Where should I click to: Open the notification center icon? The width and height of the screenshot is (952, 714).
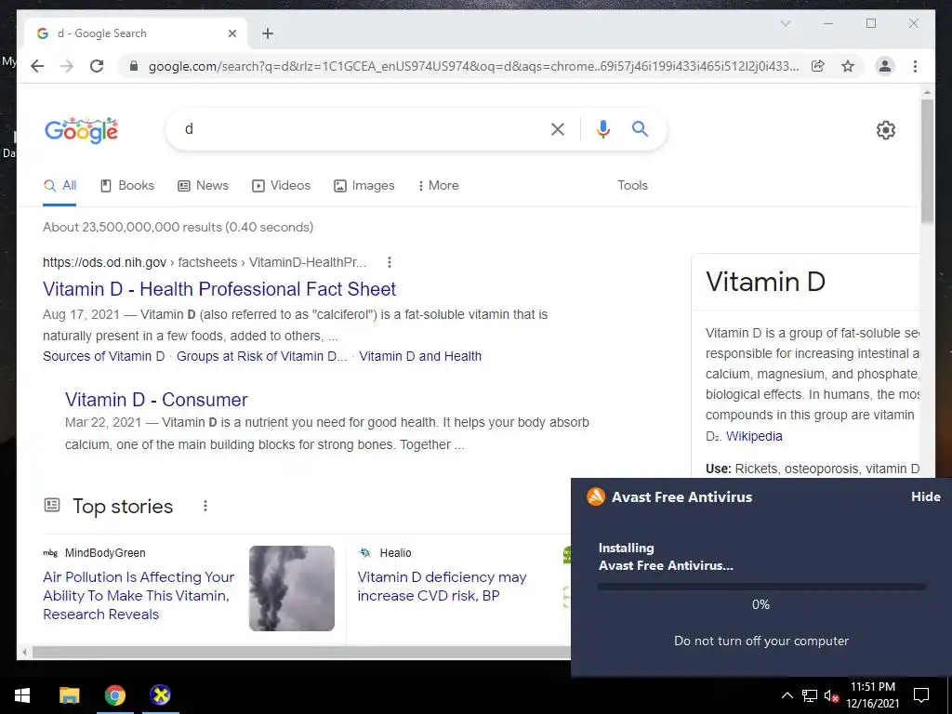pyautogui.click(x=921, y=695)
